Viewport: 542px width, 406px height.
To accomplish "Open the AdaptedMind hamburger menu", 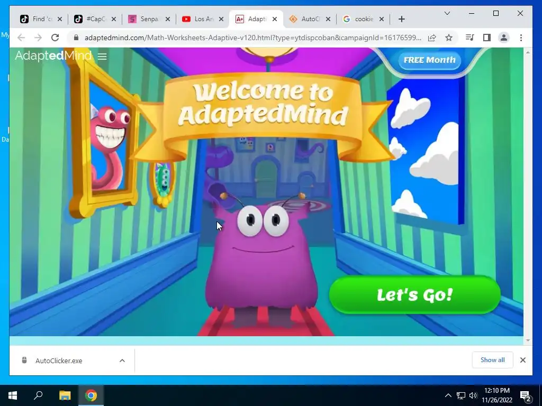I will click(102, 56).
